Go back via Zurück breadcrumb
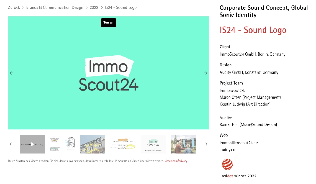Image resolution: width=316 pixels, height=184 pixels. tap(14, 7)
